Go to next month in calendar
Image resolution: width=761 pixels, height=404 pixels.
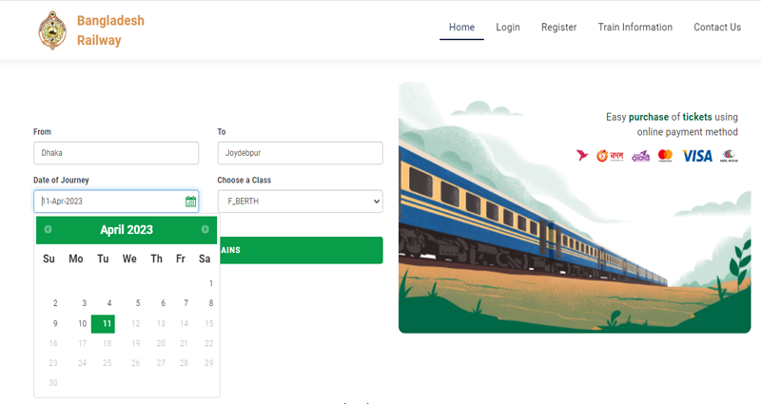coord(205,229)
